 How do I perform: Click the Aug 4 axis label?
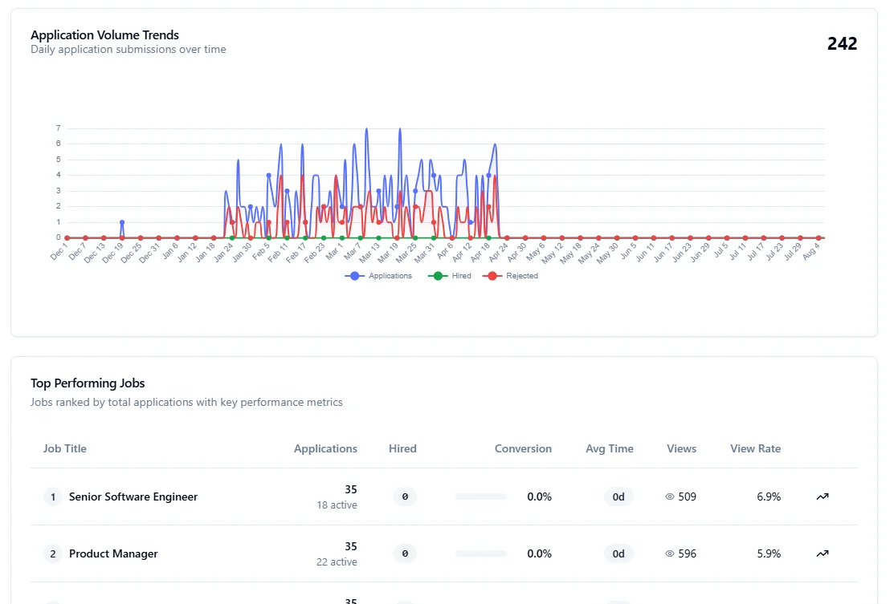pyautogui.click(x=811, y=251)
